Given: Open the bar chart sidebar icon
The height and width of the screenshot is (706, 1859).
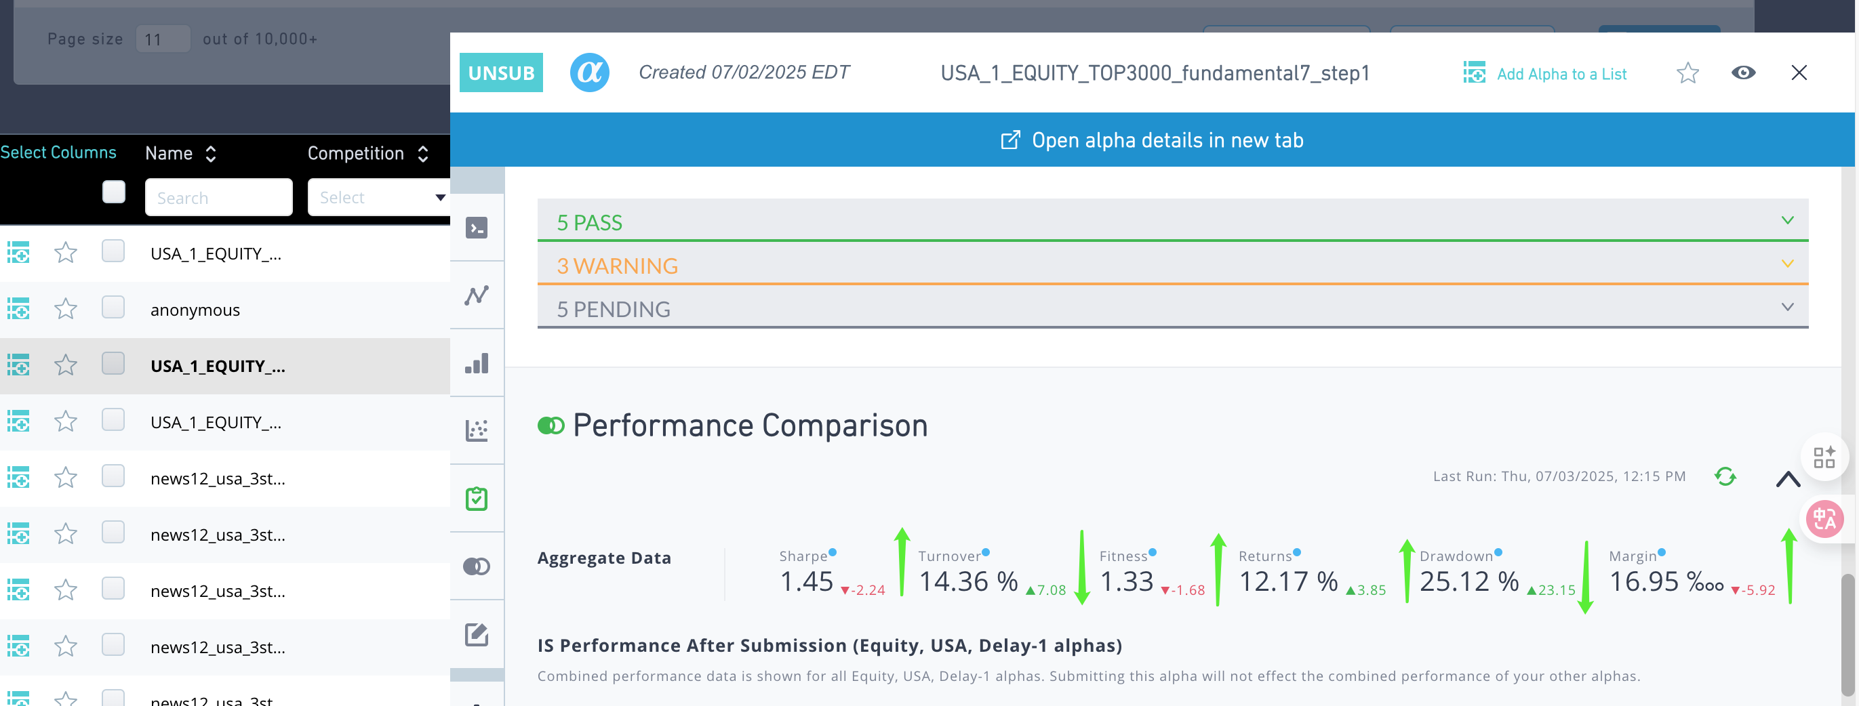Looking at the screenshot, I should click(477, 363).
